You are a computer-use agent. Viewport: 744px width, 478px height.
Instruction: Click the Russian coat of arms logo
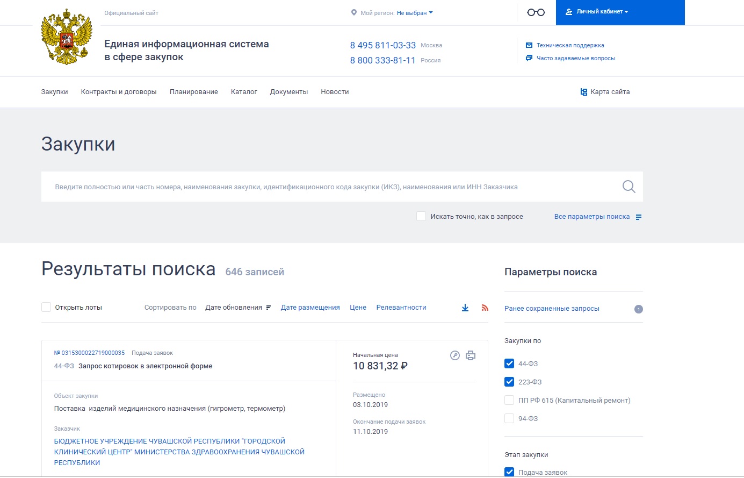(x=67, y=37)
